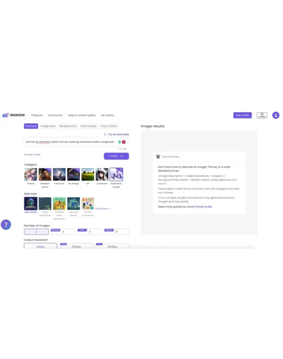Click the Get credits button
283x359 pixels.
pos(243,115)
